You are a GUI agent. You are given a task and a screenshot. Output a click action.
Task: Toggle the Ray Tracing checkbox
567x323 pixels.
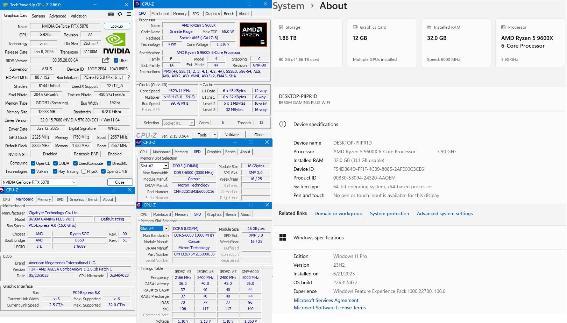pyautogui.click(x=55, y=171)
